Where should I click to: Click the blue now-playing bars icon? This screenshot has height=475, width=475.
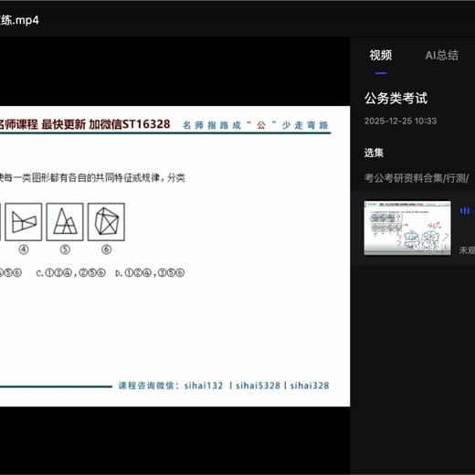click(x=465, y=211)
